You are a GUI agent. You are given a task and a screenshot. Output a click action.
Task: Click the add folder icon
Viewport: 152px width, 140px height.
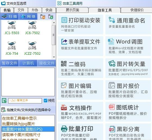coord(51,17)
